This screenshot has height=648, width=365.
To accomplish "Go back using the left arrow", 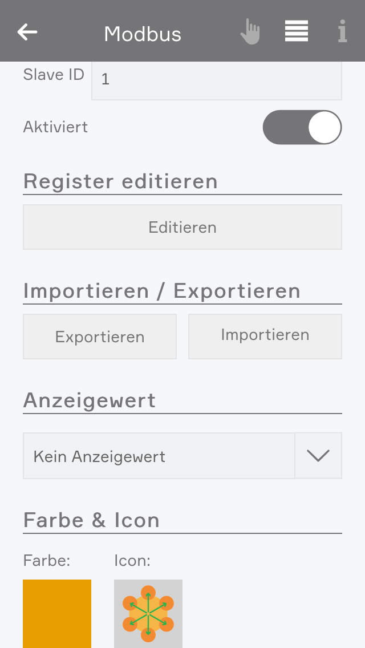I will point(27,32).
